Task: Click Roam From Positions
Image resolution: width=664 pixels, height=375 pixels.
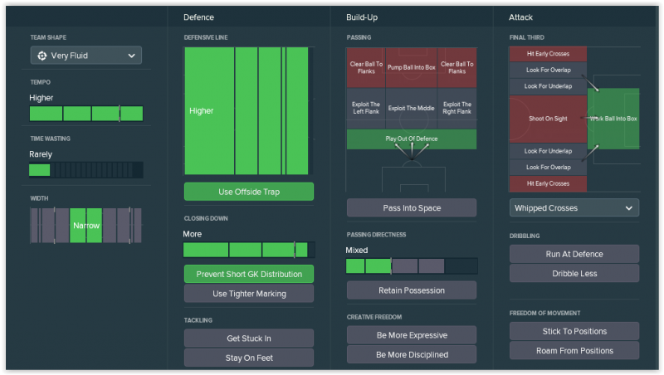Action: pyautogui.click(x=574, y=351)
